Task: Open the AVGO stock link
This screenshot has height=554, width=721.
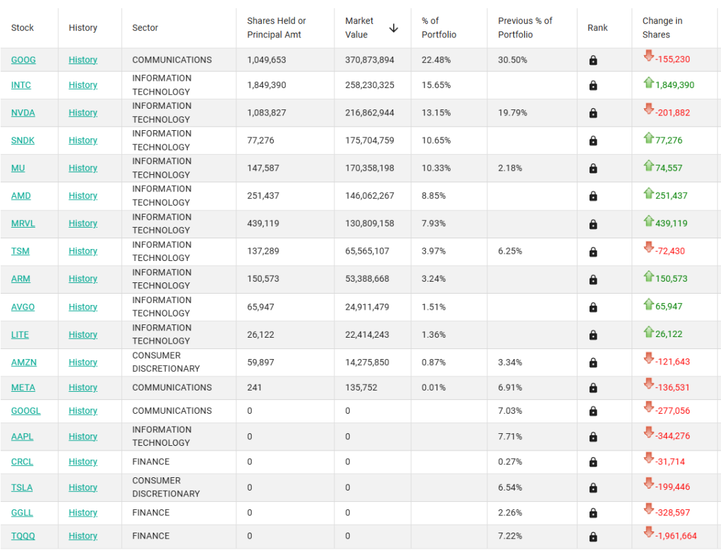Action: pyautogui.click(x=23, y=306)
